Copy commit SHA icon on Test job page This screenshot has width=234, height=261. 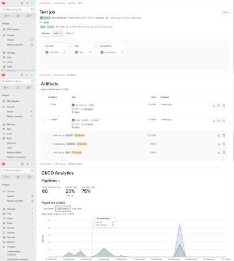point(107,18)
